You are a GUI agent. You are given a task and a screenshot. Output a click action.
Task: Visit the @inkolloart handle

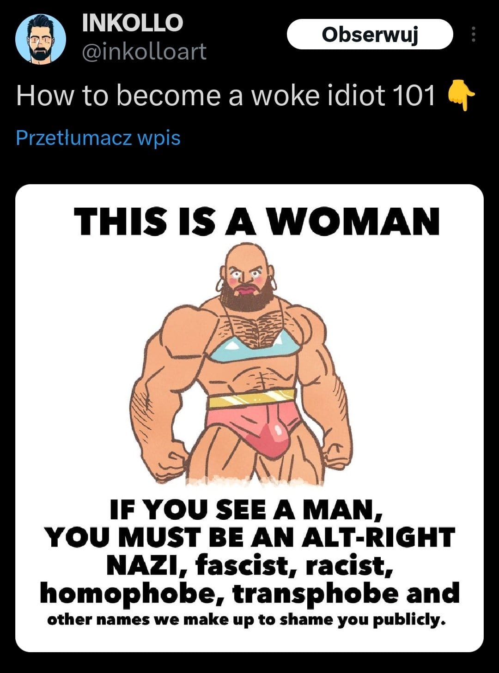click(x=144, y=51)
